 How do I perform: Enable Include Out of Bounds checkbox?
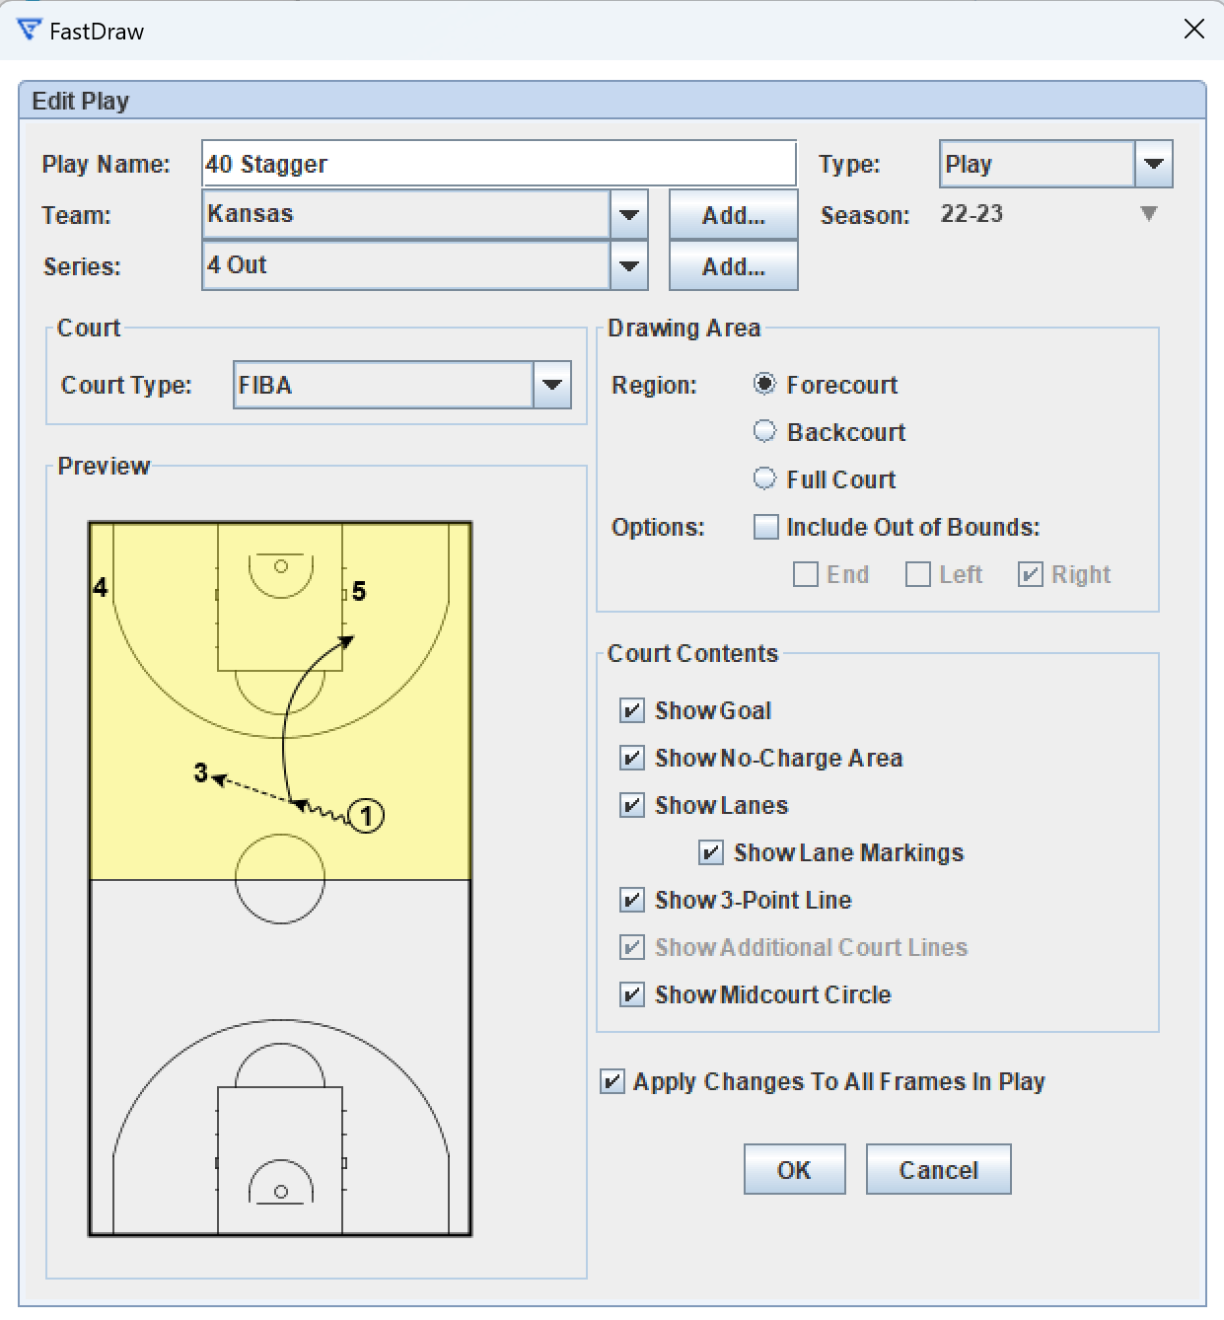coord(766,527)
